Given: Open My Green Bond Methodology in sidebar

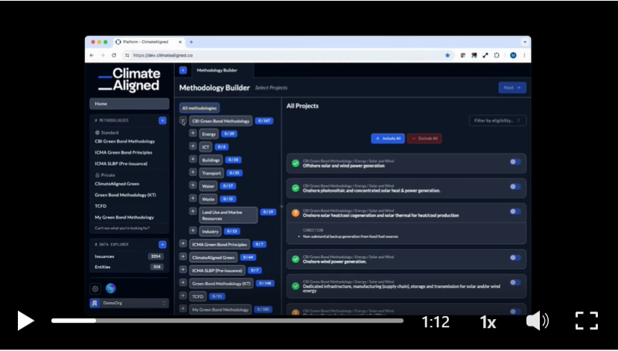Looking at the screenshot, I should [x=124, y=217].
